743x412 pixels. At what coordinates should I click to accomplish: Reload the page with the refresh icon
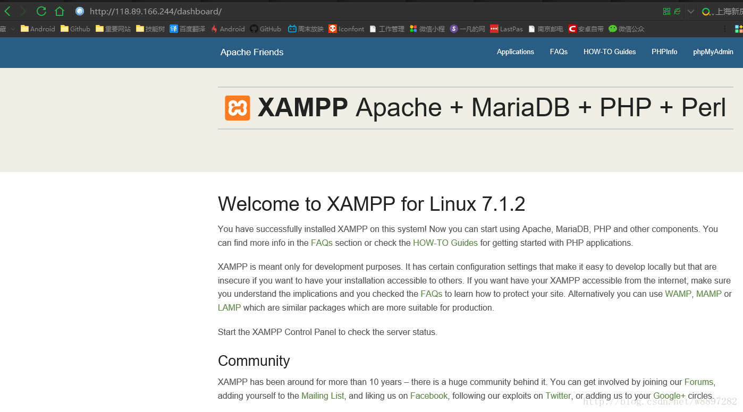(x=41, y=11)
